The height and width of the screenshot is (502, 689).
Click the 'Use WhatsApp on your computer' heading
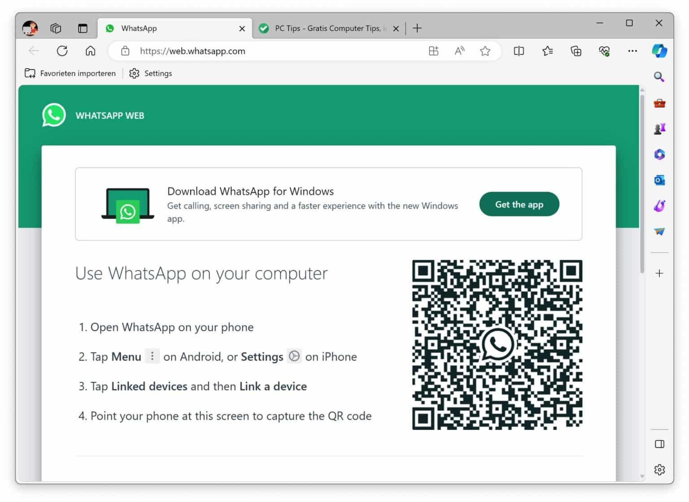coord(201,273)
